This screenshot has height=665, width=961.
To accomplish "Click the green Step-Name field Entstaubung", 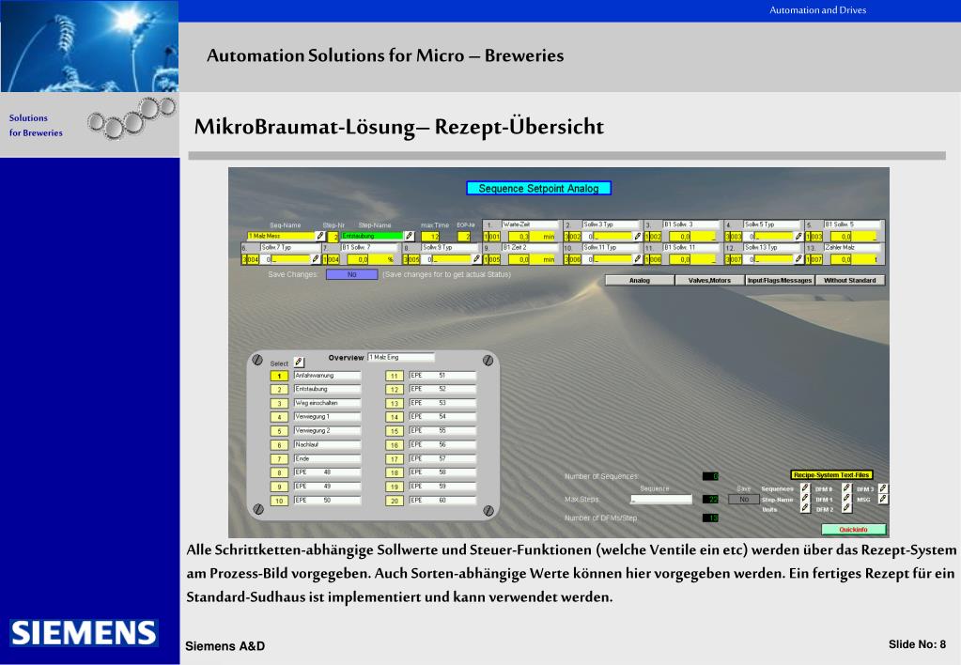I will pyautogui.click(x=372, y=236).
